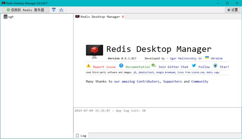The height and width of the screenshot is (139, 242).
Task: Open the Join Gitter Chat link
Action: point(173,67)
